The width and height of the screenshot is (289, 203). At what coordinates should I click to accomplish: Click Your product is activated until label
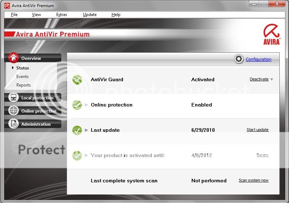pyautogui.click(x=128, y=155)
